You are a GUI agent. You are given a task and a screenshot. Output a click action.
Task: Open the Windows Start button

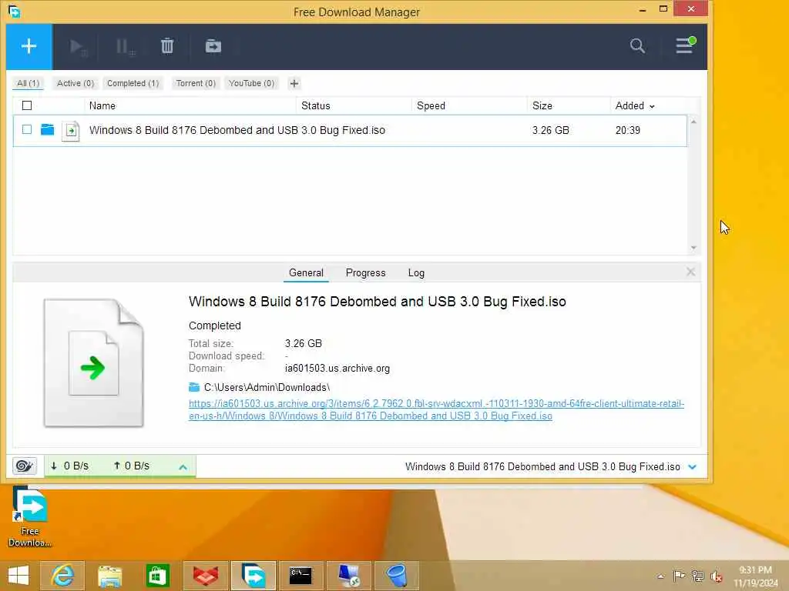coord(18,576)
